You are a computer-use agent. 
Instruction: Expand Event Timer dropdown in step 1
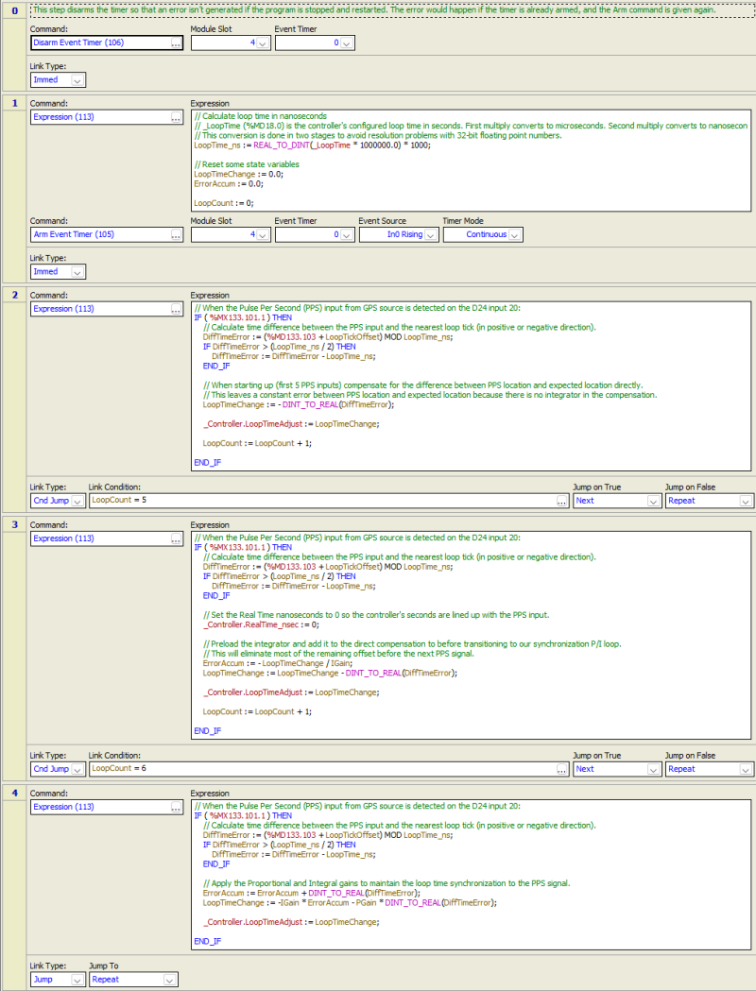pyautogui.click(x=347, y=234)
